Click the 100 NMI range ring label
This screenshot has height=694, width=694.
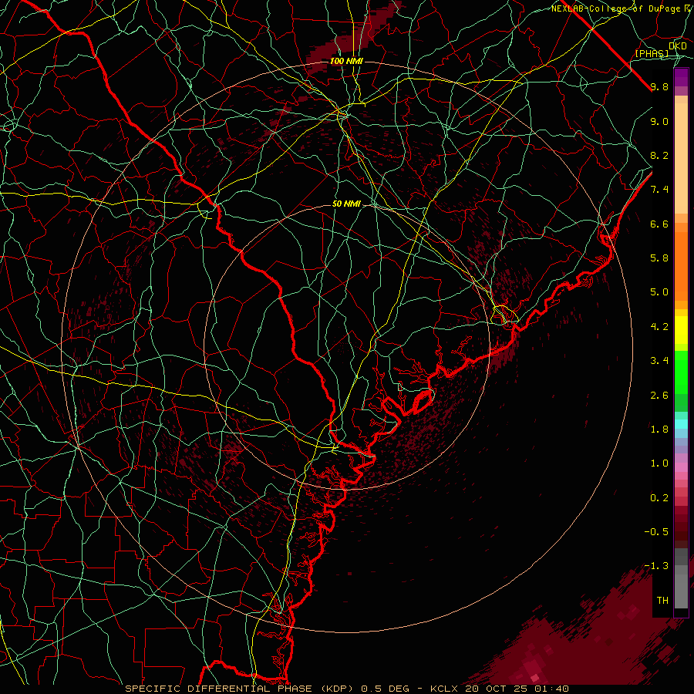(346, 61)
